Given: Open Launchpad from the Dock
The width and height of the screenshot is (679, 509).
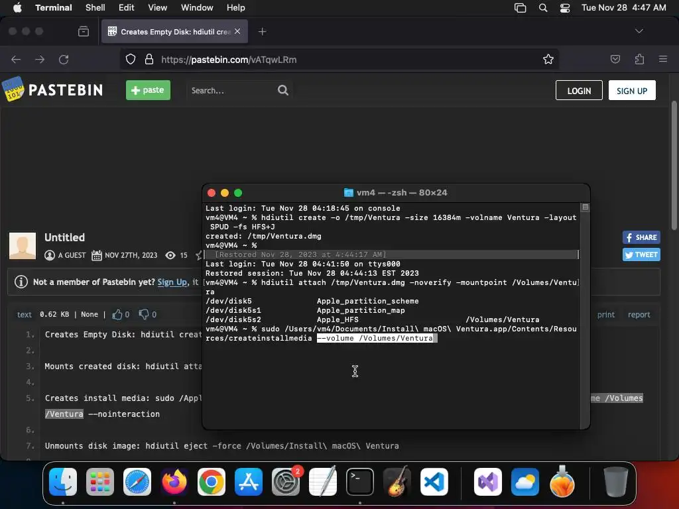Looking at the screenshot, I should point(100,482).
